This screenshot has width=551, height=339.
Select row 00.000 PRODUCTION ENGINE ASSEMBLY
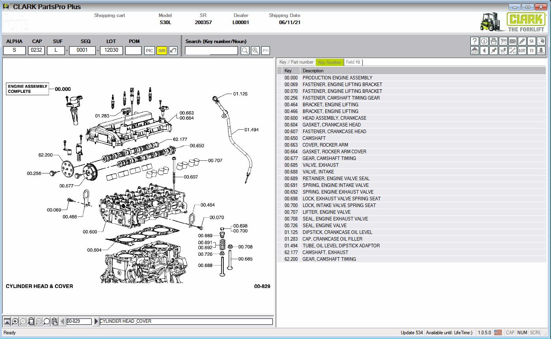pyautogui.click(x=411, y=77)
